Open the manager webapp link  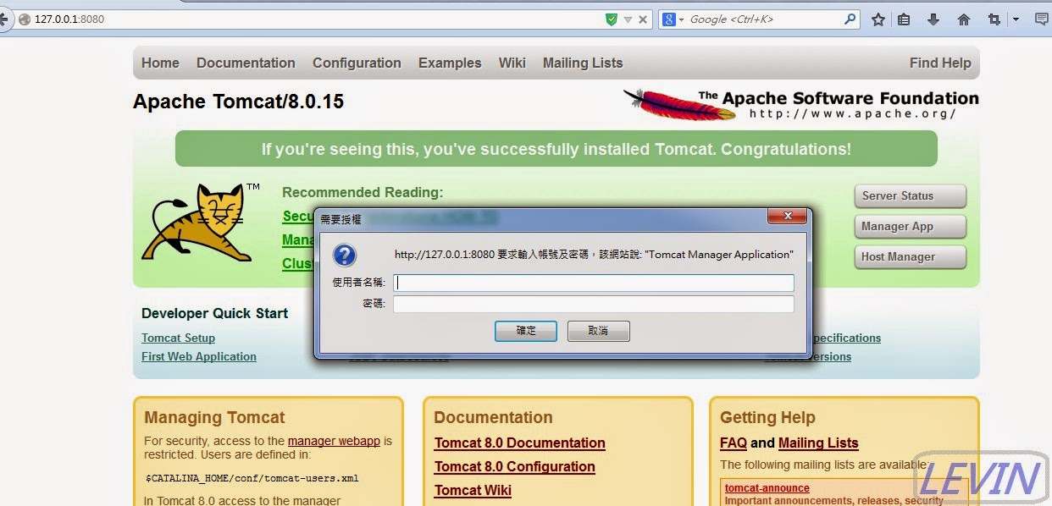[x=335, y=441]
